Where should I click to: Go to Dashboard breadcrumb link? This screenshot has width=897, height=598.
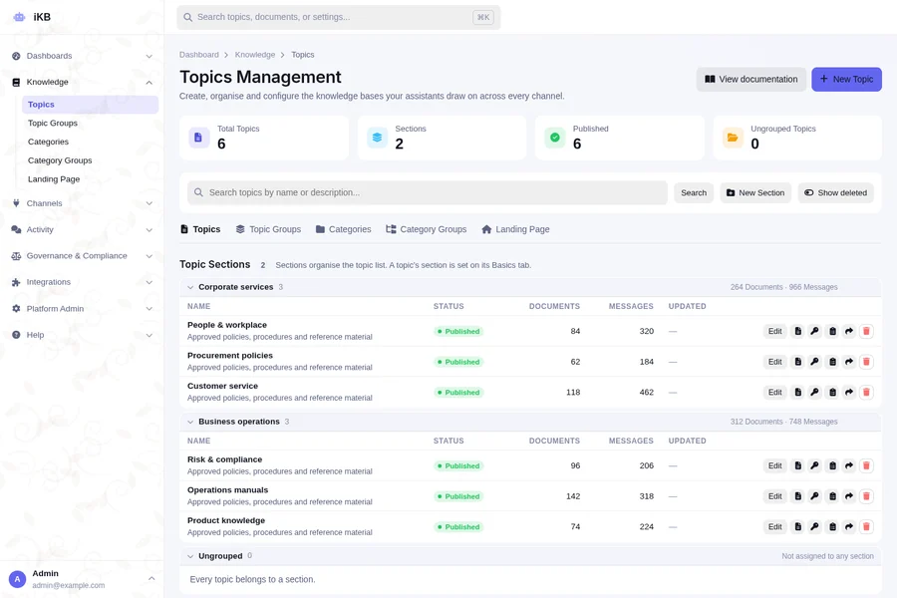[199, 55]
